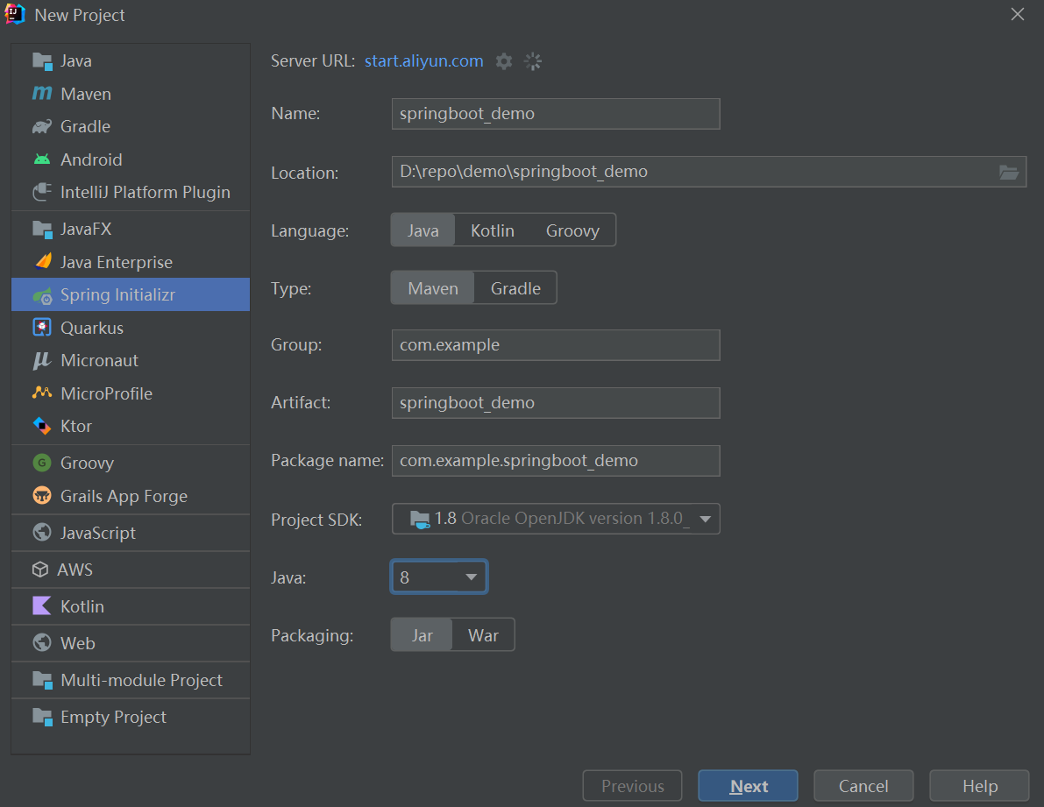
Task: Select AWS entry in list
Action: (131, 570)
